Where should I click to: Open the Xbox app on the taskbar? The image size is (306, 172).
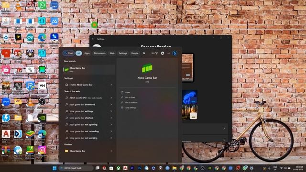(x=118, y=168)
